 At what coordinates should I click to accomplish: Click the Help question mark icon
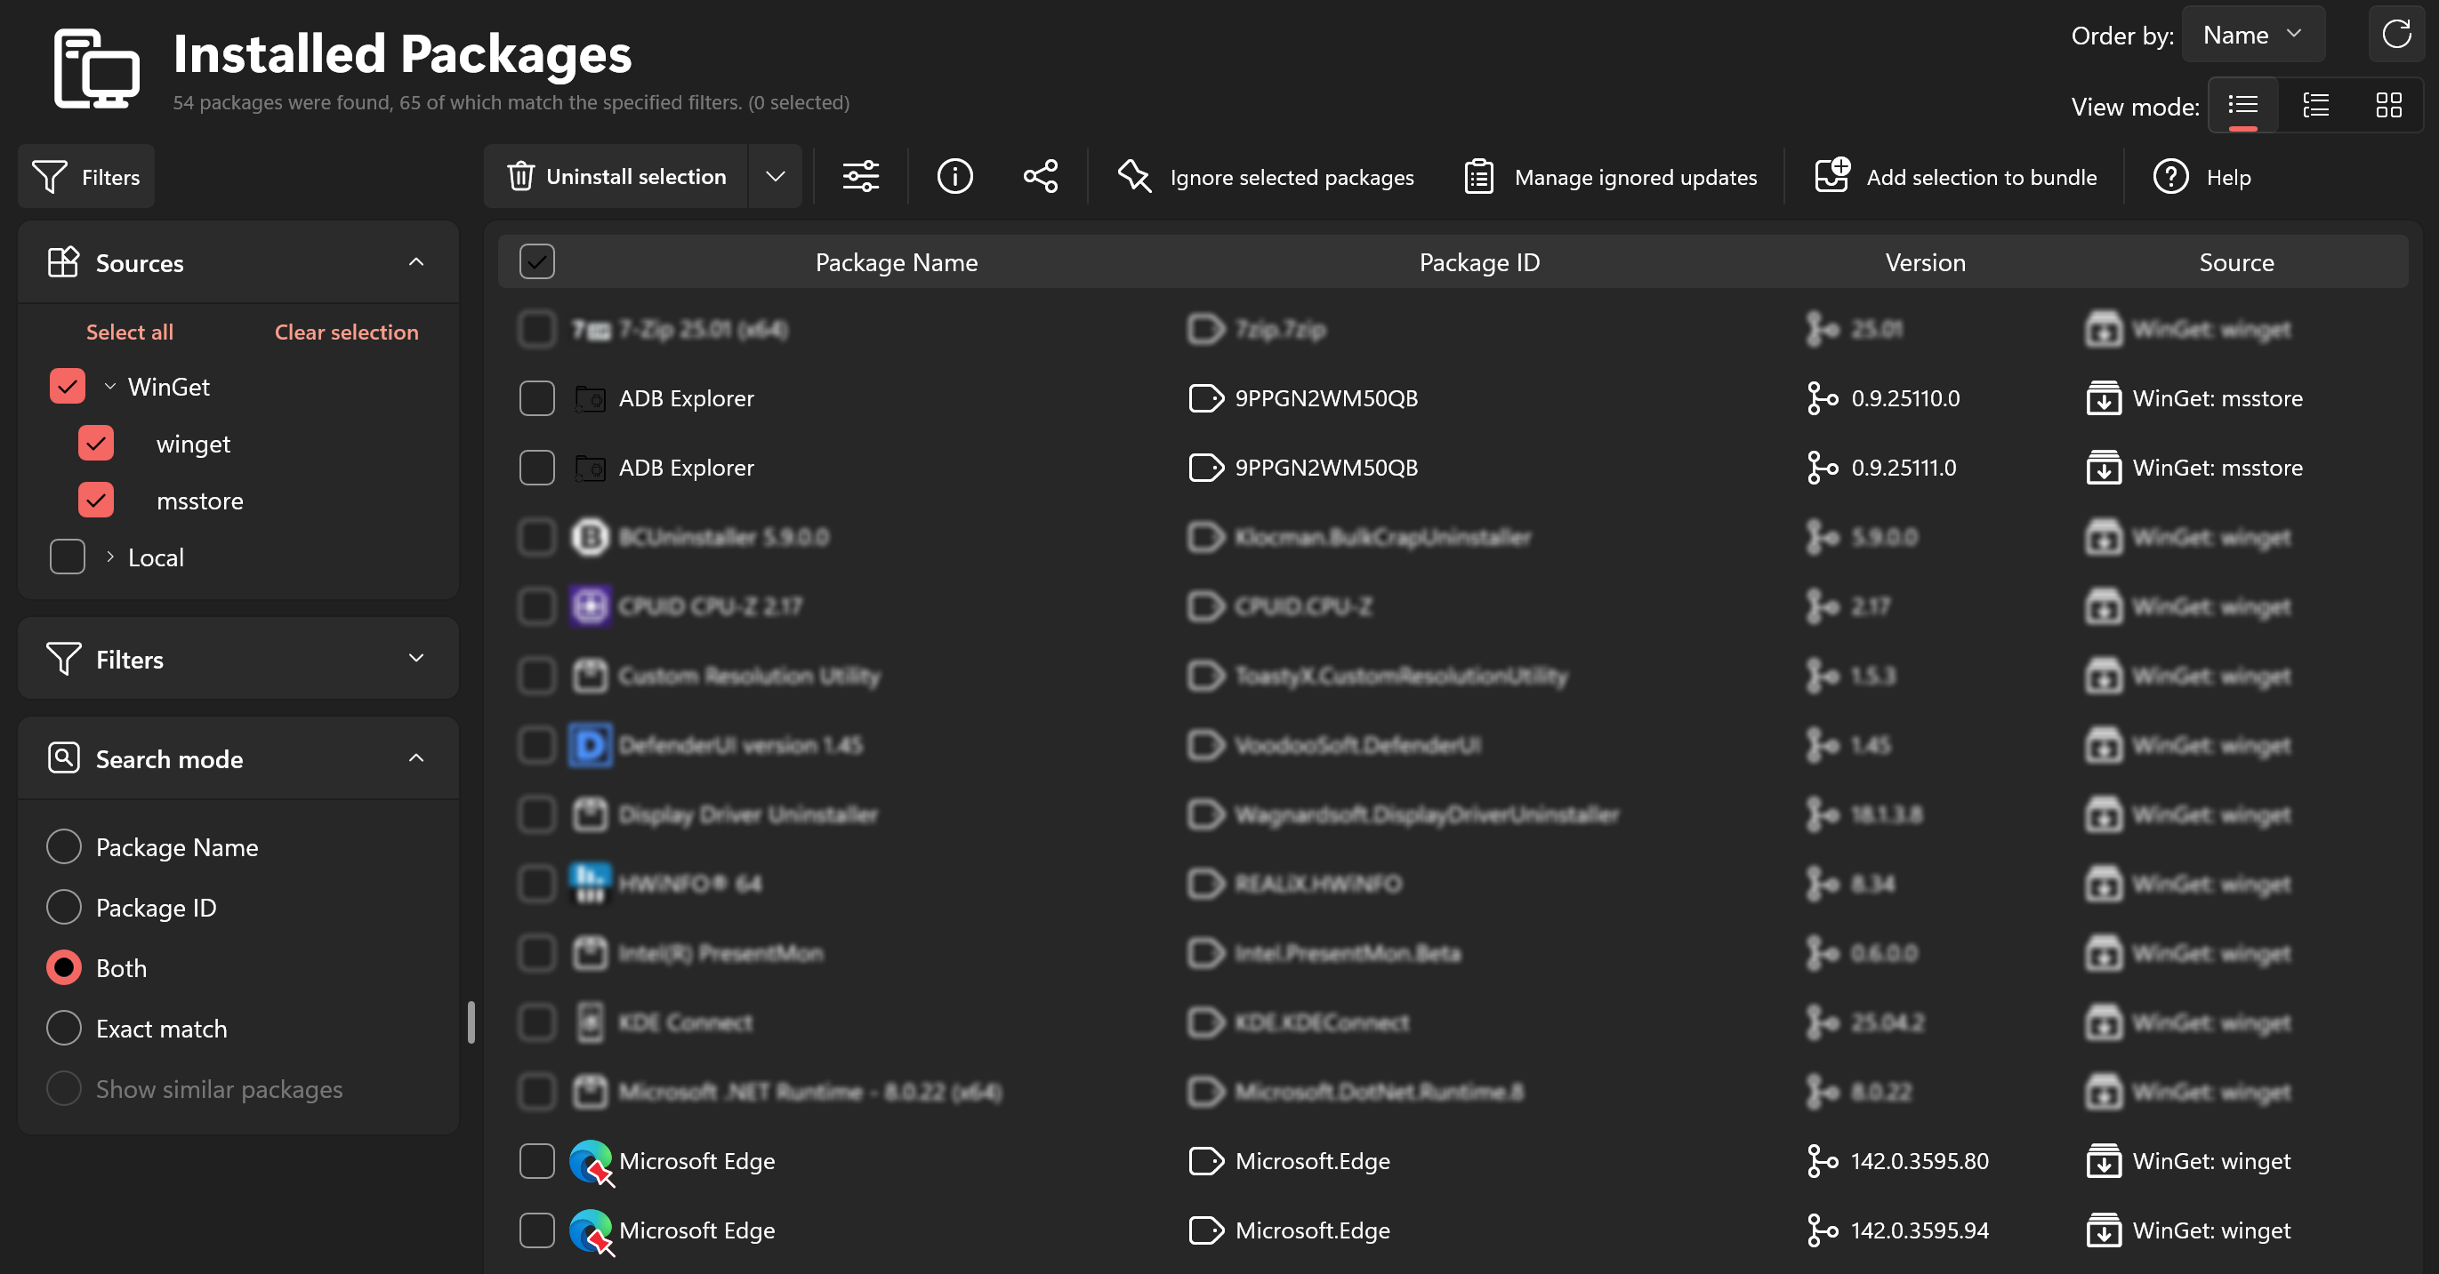click(x=2170, y=177)
